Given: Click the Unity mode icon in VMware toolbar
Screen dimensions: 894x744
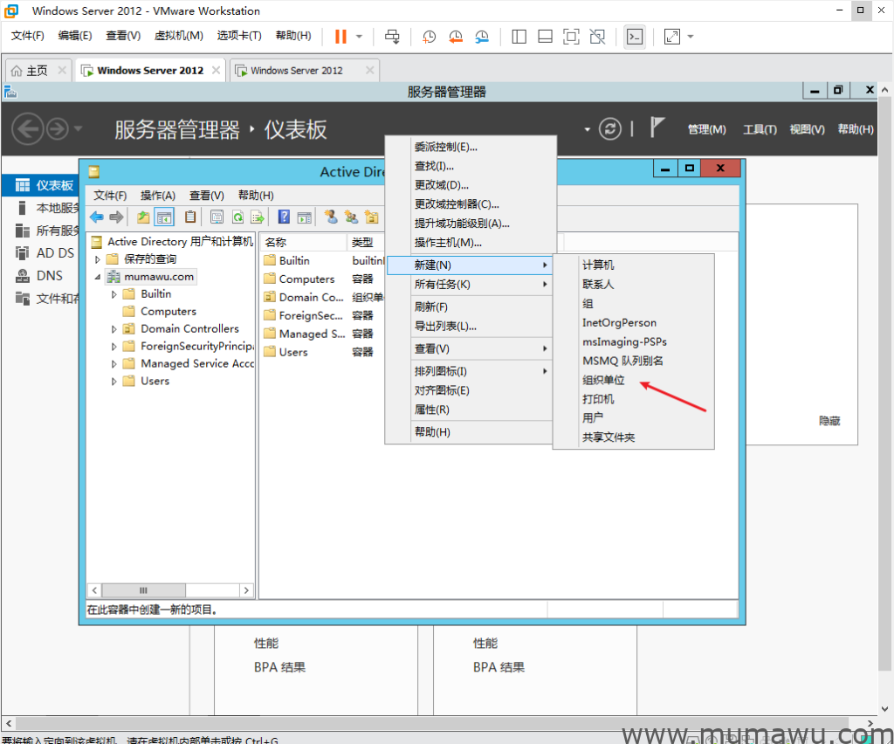Looking at the screenshot, I should click(597, 37).
